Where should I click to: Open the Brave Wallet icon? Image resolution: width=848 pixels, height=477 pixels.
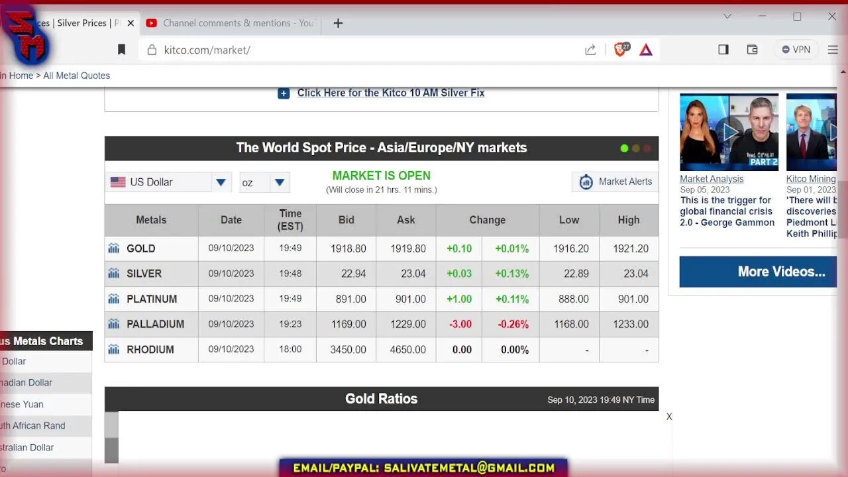pos(752,50)
